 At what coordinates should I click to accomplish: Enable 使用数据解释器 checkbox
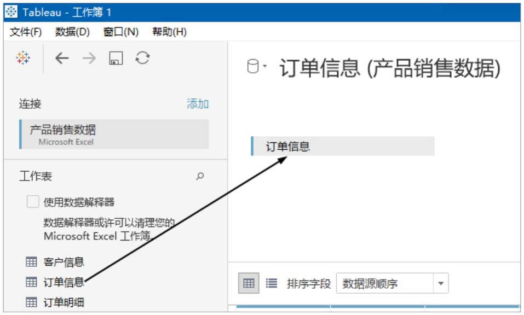33,202
